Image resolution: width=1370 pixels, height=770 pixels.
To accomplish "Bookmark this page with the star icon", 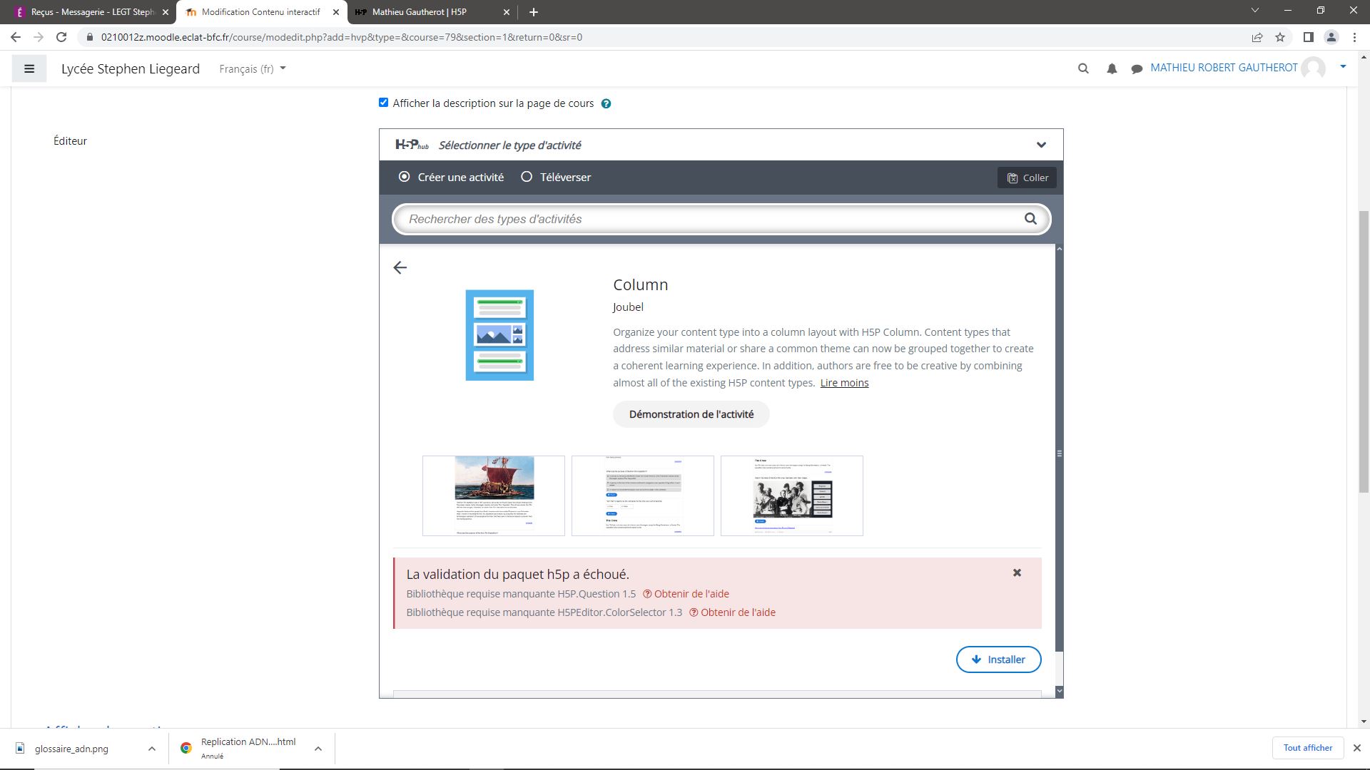I will (1280, 37).
